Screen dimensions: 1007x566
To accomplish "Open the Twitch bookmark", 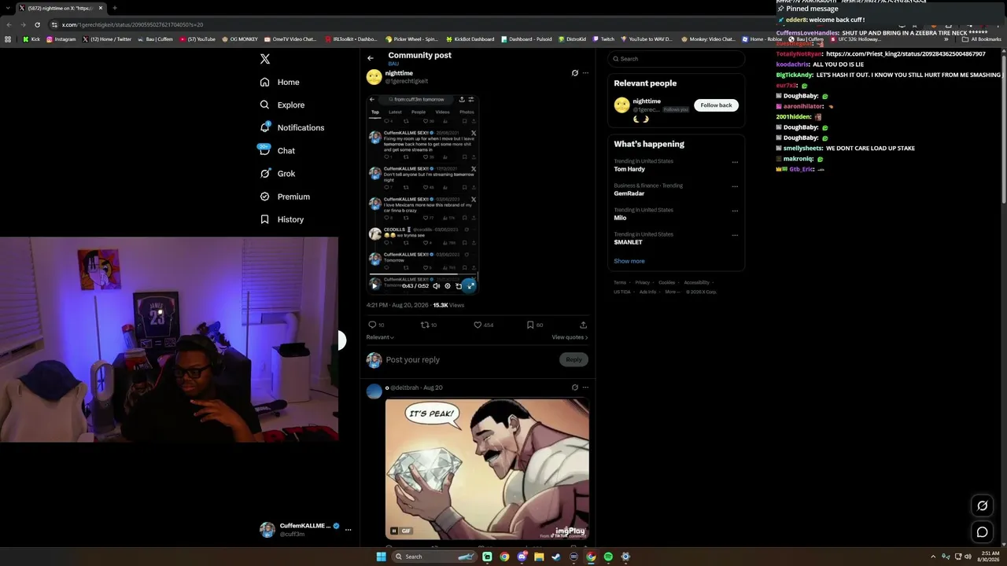I will (603, 39).
